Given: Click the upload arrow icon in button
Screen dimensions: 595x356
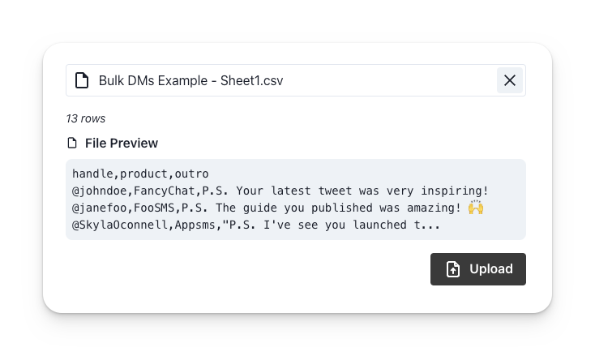Looking at the screenshot, I should coord(453,269).
